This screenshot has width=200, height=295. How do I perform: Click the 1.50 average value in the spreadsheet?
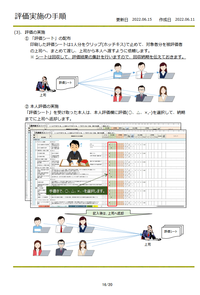144,145
